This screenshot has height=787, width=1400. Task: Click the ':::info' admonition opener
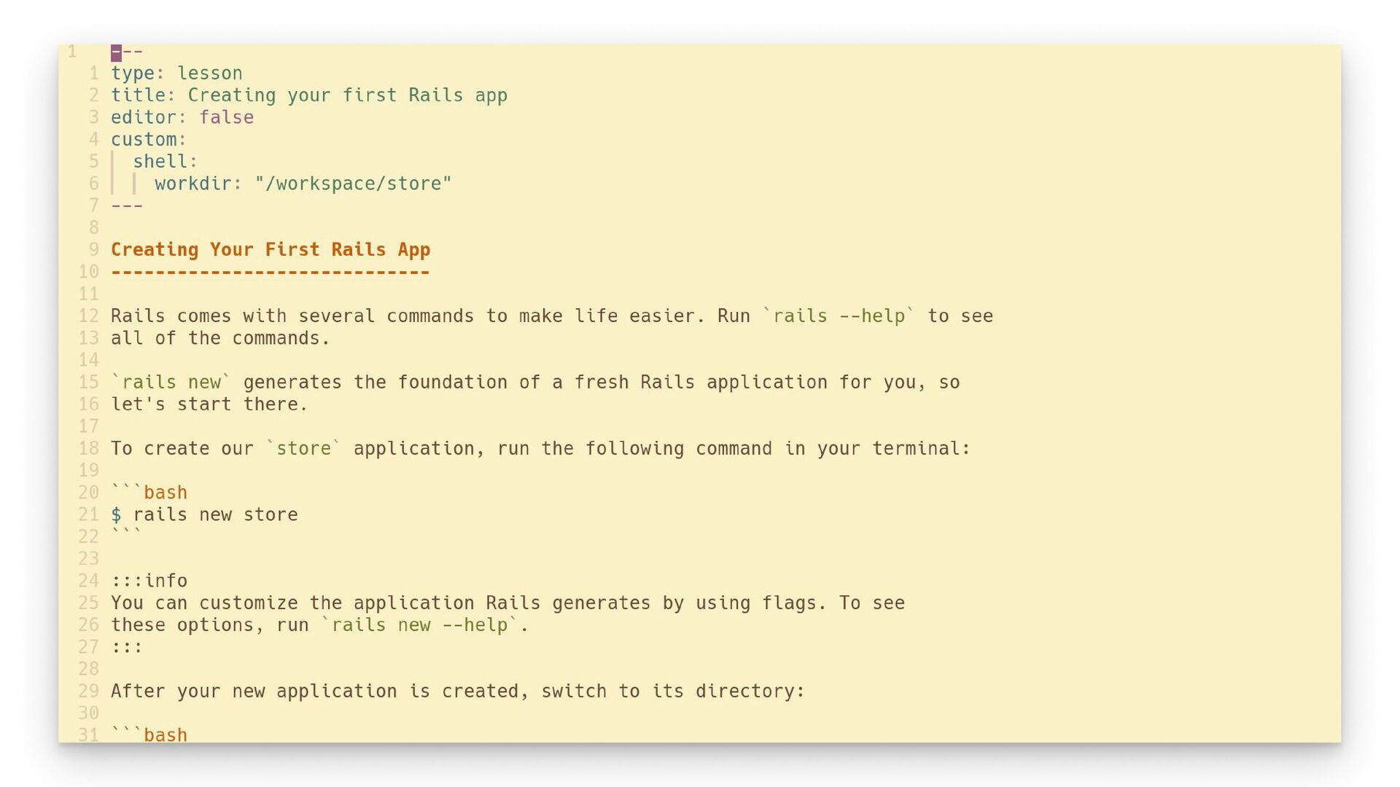click(149, 582)
